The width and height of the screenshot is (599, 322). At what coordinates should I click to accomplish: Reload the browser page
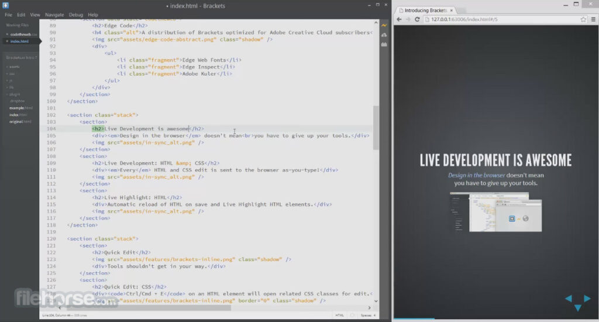pyautogui.click(x=417, y=19)
